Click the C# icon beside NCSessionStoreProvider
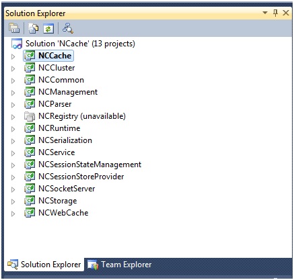The width and height of the screenshot is (294, 280). pos(30,176)
